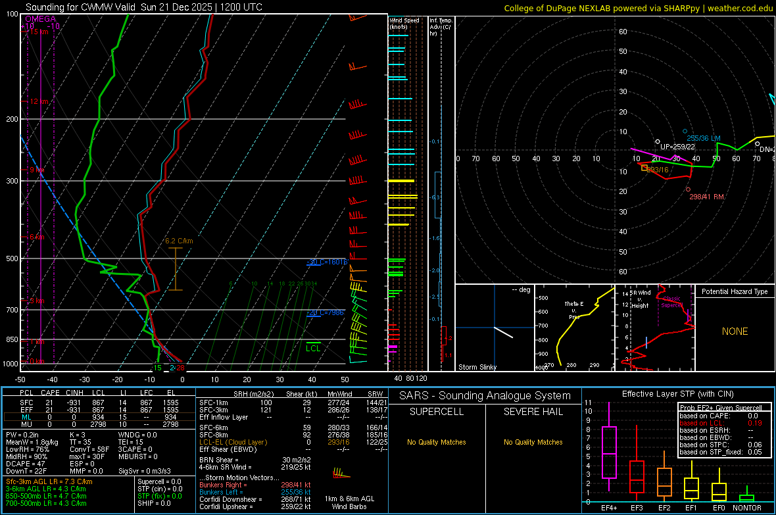
Task: Click the Classic Supercell label
Action: [671, 302]
